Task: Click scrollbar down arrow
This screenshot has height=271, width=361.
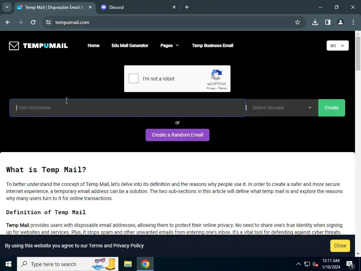Action: pyautogui.click(x=358, y=254)
